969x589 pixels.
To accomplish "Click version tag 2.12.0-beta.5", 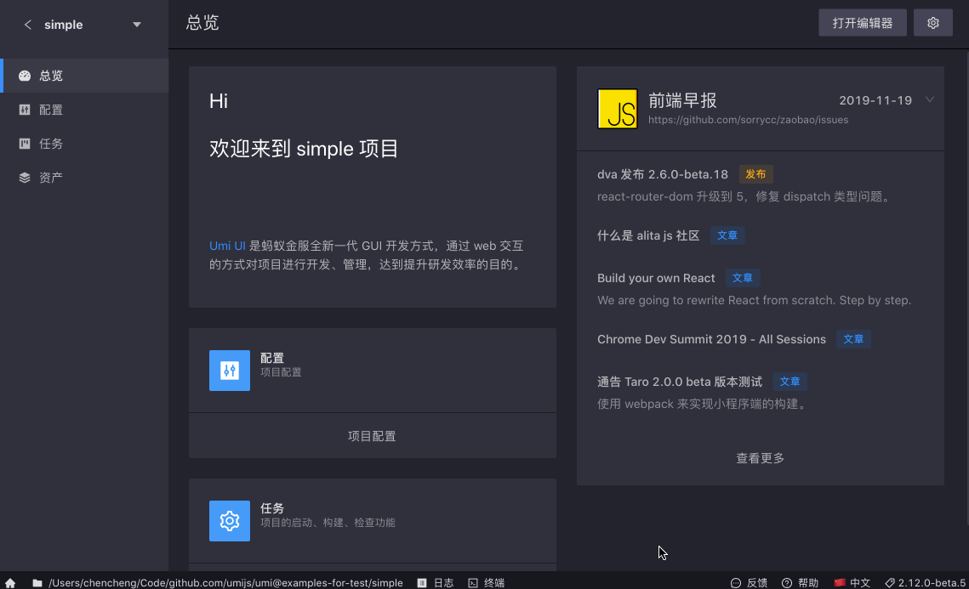I will coord(925,583).
